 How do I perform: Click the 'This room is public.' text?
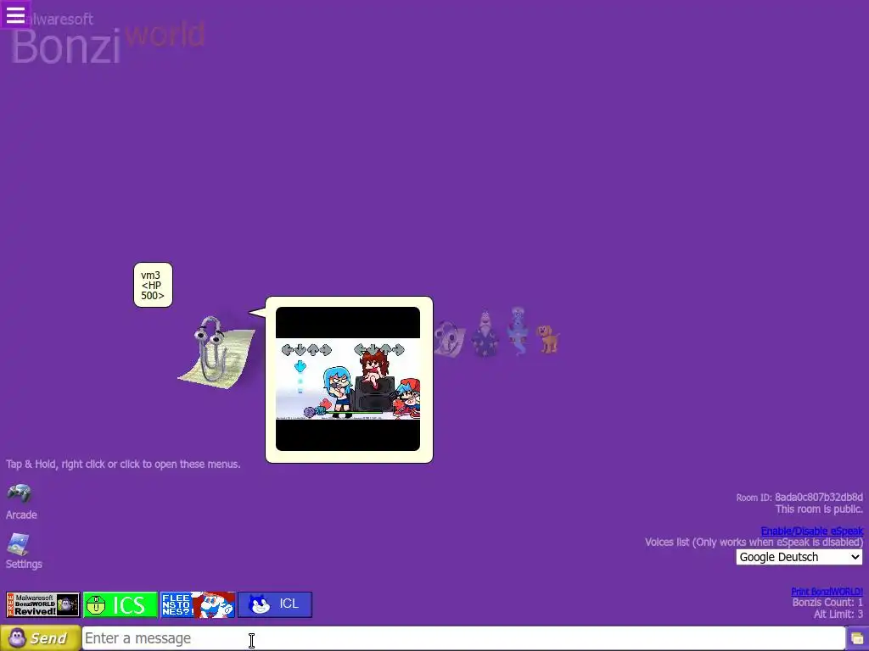[819, 509]
